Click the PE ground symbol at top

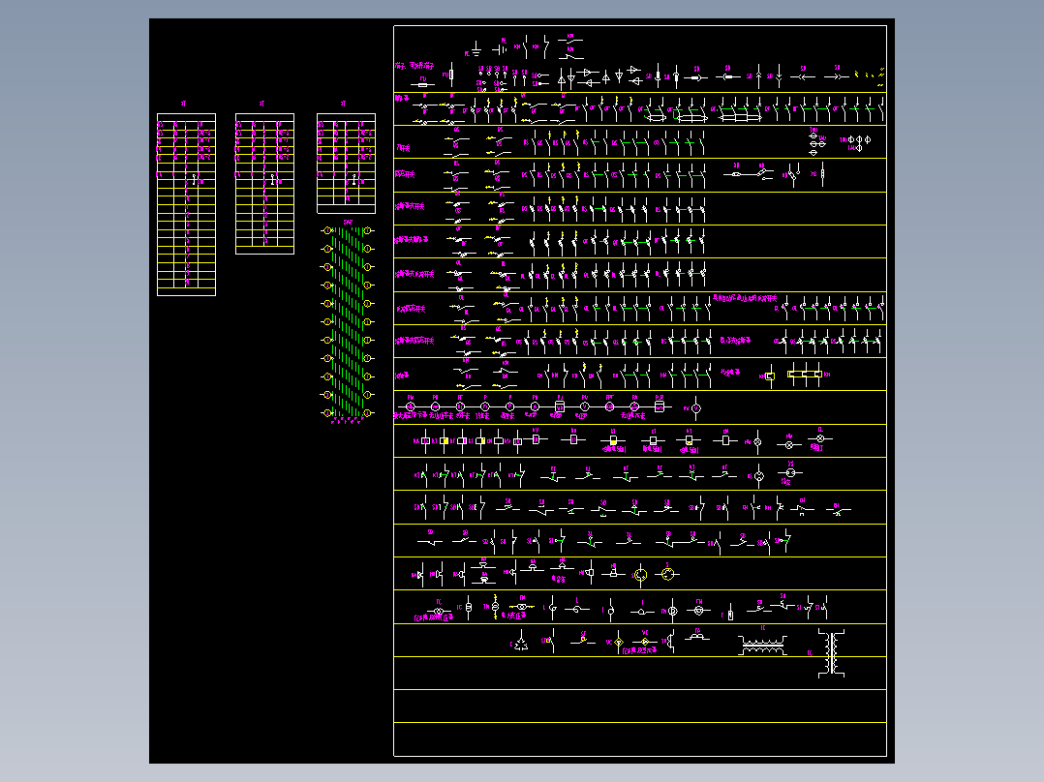tap(476, 47)
